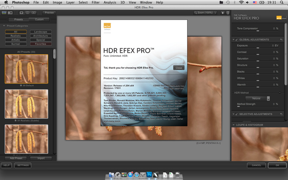Image resolution: width=288 pixels, height=180 pixels.
Task: Toggle the Preview button
Action: pos(49,12)
